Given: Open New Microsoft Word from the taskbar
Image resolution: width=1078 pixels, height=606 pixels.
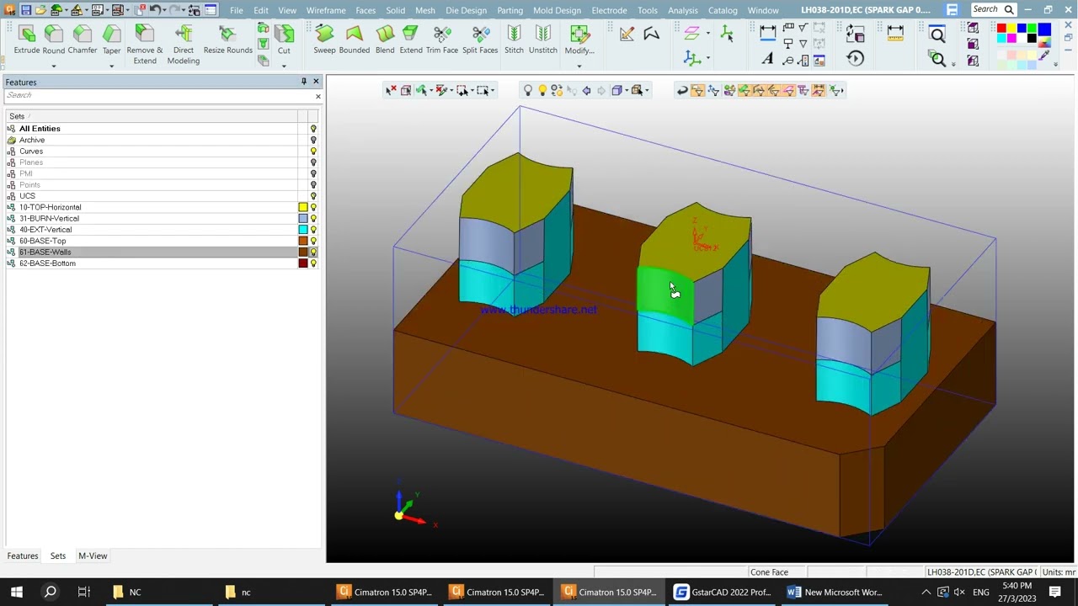Looking at the screenshot, I should click(835, 592).
